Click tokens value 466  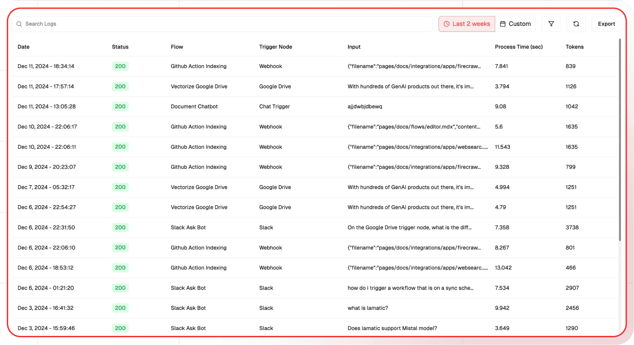click(x=571, y=268)
